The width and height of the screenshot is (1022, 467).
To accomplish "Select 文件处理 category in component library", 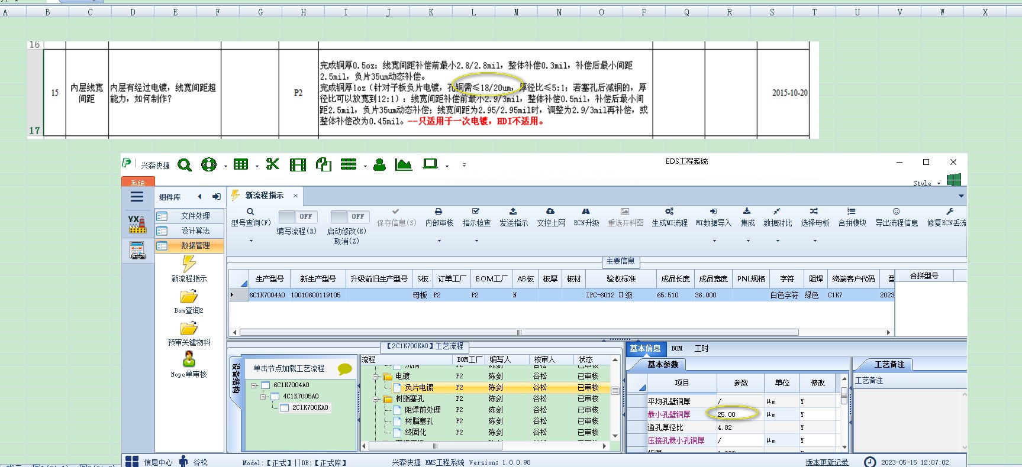I will (x=189, y=216).
